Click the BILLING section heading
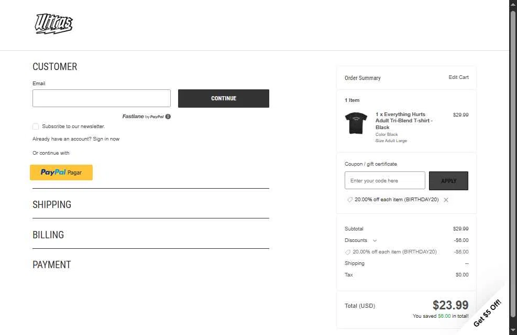 click(48, 235)
